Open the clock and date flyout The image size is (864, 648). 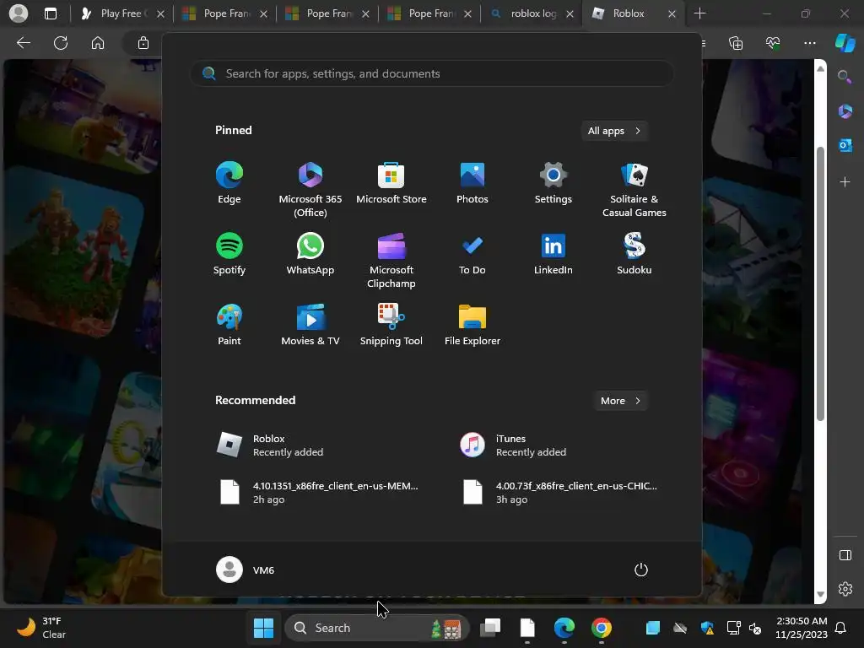click(802, 628)
